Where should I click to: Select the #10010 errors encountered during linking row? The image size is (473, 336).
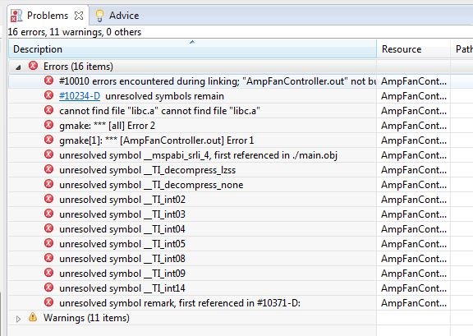[x=241, y=81]
